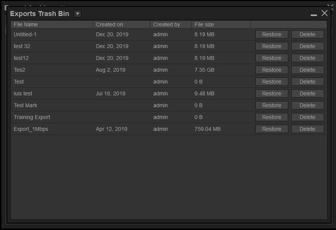Select the Export_1Mbps row name

click(31, 129)
